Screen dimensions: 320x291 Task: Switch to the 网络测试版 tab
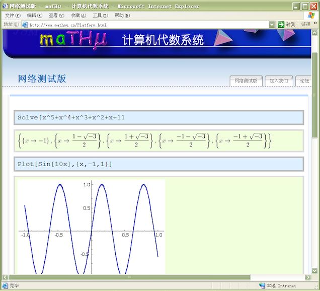click(x=246, y=81)
